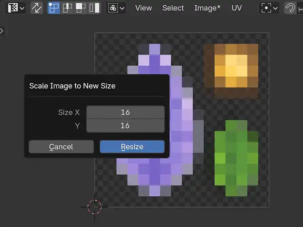
Task: Select edge selection mode
Action: [x=67, y=8]
